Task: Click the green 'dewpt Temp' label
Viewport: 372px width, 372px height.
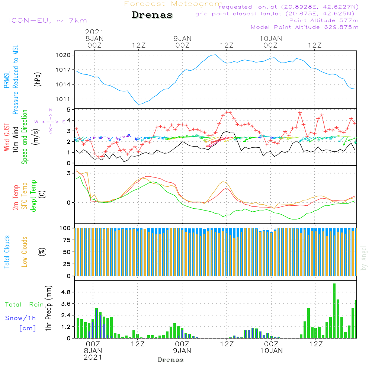Action: click(33, 196)
